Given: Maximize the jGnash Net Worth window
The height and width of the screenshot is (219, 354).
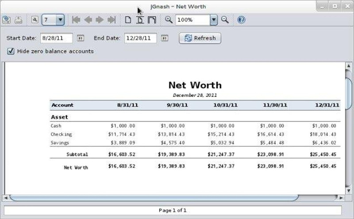Looking at the screenshot, I should coord(335,6).
